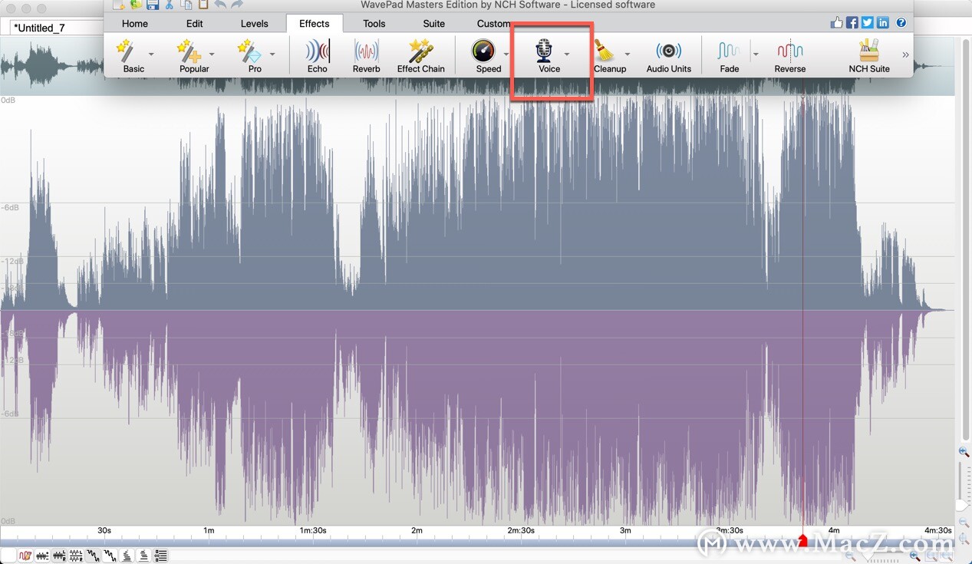
Task: Switch to the Custom tab
Action: click(494, 24)
